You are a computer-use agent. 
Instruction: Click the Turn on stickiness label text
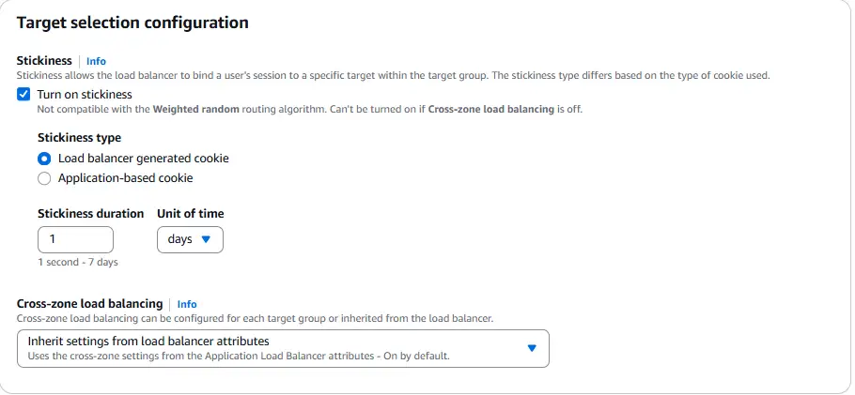[x=85, y=94]
